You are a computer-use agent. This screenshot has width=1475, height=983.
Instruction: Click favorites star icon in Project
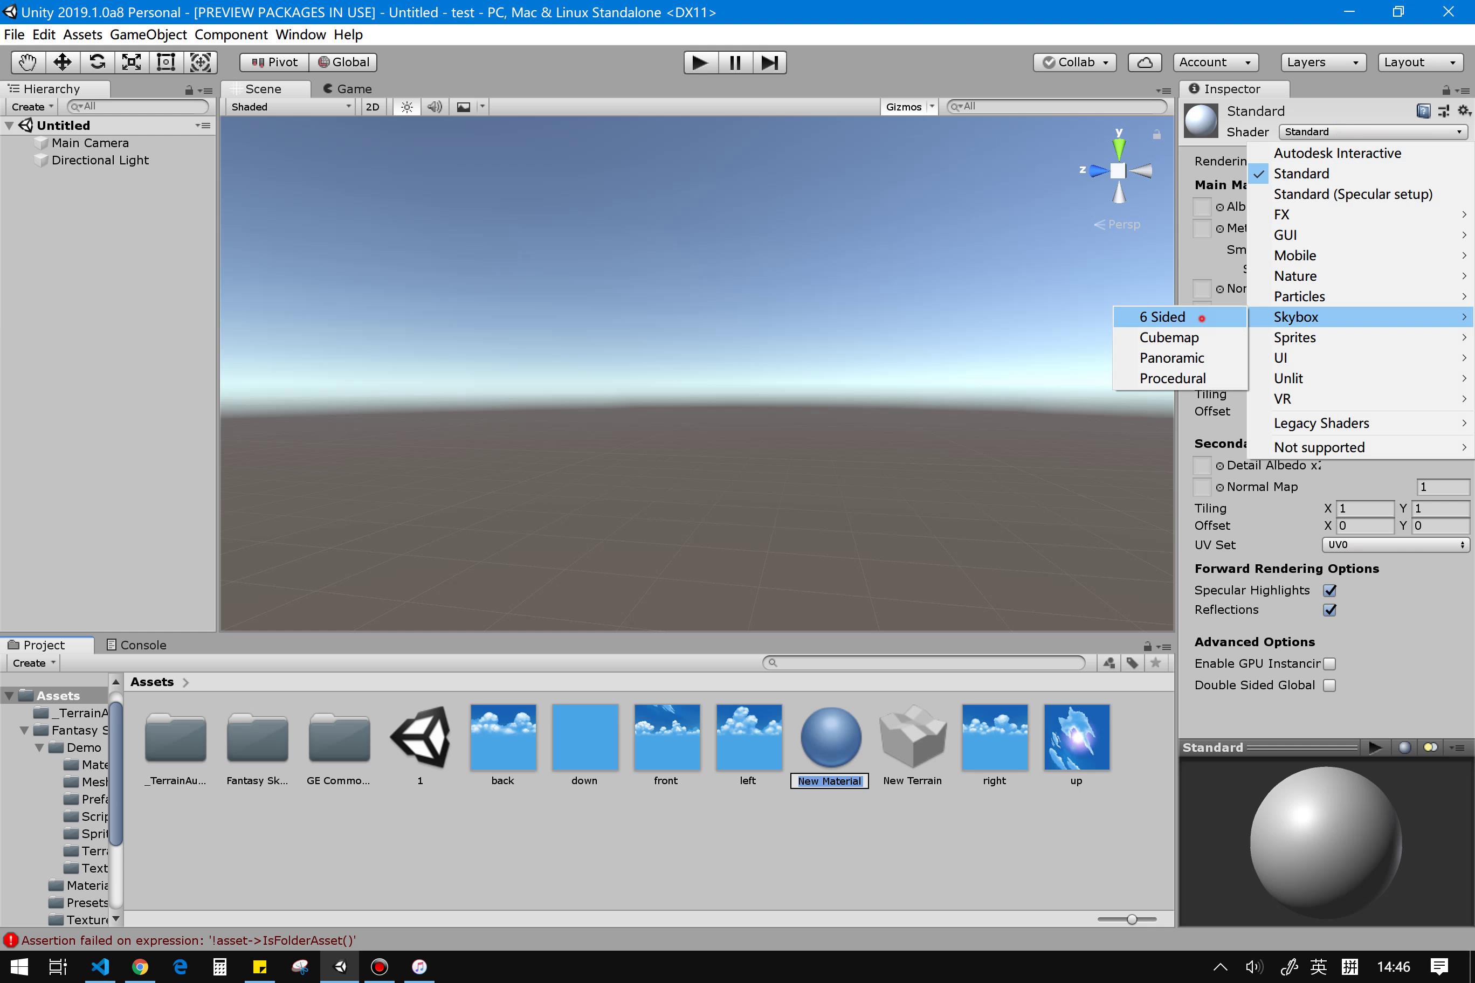(1156, 663)
